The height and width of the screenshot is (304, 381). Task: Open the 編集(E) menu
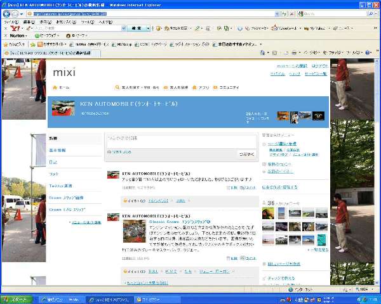pos(29,22)
